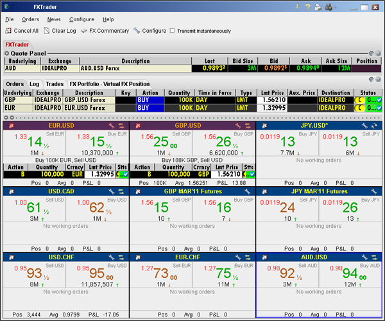The image size is (385, 321).
Task: Click Buy USD price in USD.CAD cell
Action: 98,209
